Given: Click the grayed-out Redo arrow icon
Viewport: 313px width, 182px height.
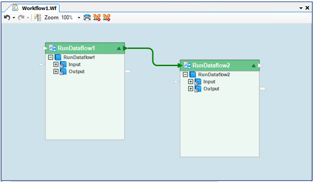Looking at the screenshot, I should pos(21,17).
